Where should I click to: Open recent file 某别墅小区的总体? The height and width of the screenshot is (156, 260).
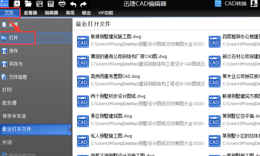(241, 136)
